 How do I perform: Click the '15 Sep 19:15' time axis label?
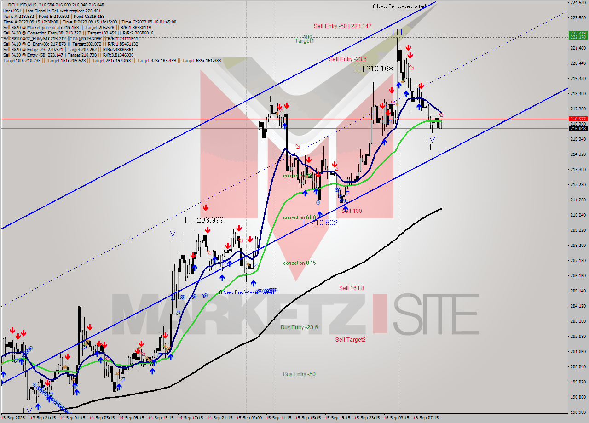[x=337, y=418]
